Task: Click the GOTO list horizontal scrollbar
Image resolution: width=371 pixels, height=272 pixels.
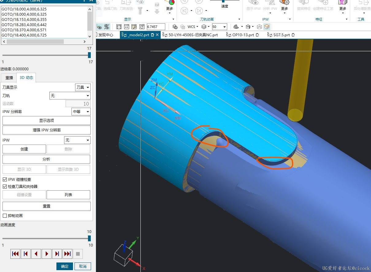Action: coord(44,41)
